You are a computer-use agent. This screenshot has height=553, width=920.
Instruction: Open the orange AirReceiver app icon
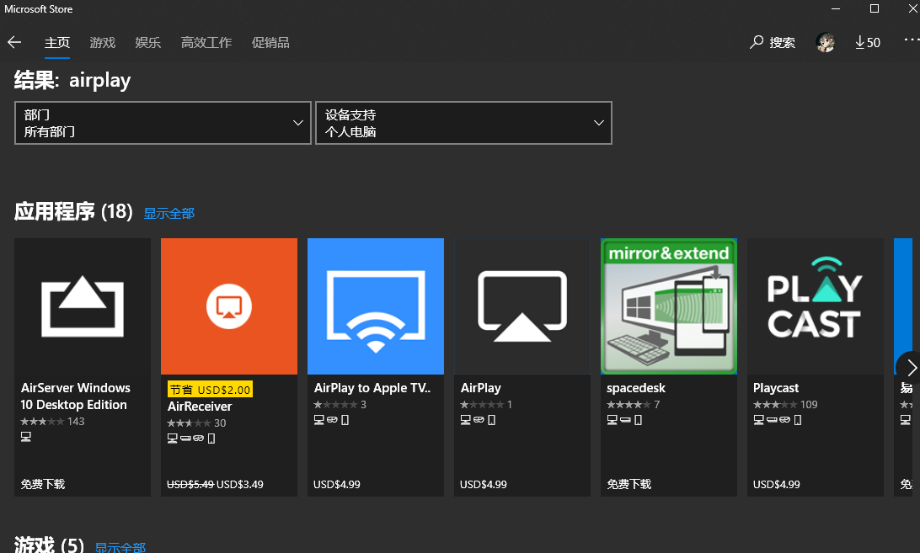(229, 306)
